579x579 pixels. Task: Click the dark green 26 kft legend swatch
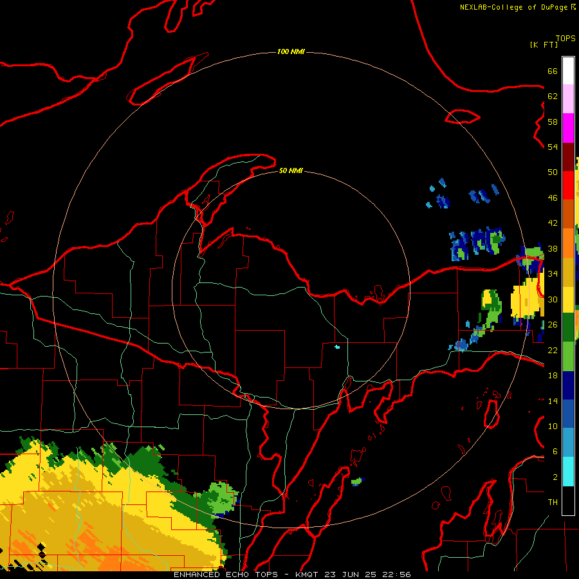pyautogui.click(x=568, y=327)
